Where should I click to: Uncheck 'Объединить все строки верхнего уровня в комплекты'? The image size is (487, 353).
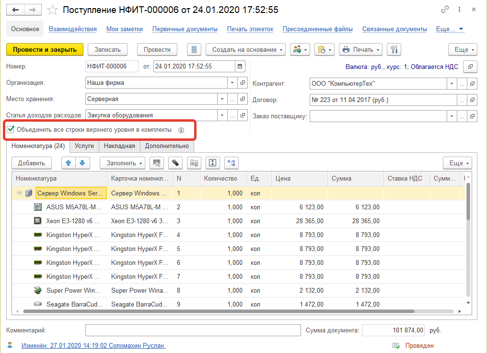(11, 129)
